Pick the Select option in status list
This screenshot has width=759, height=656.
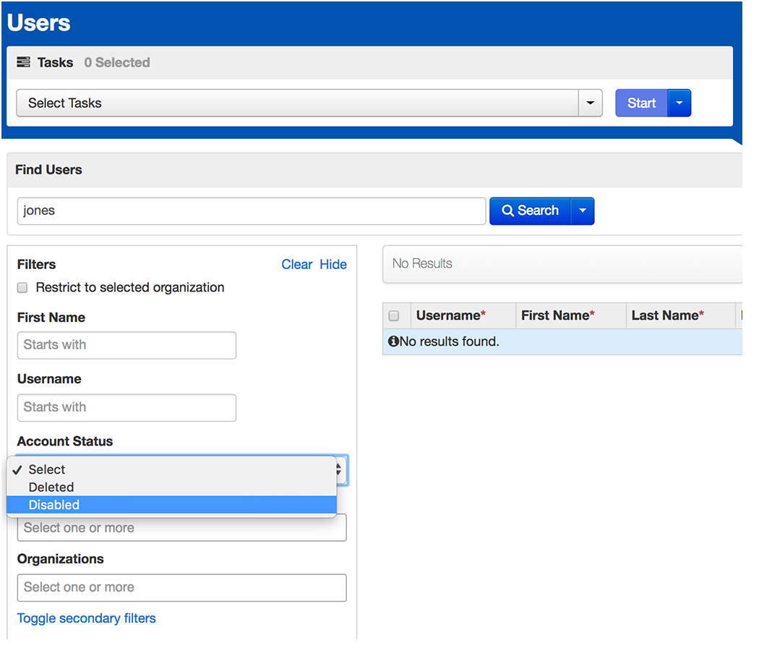point(47,470)
